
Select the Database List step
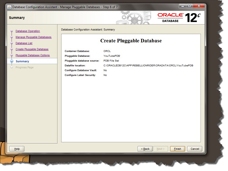[24, 43]
